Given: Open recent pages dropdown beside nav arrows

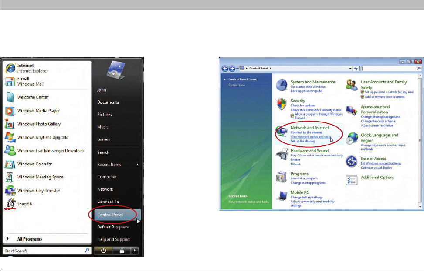Looking at the screenshot, I should [237, 69].
